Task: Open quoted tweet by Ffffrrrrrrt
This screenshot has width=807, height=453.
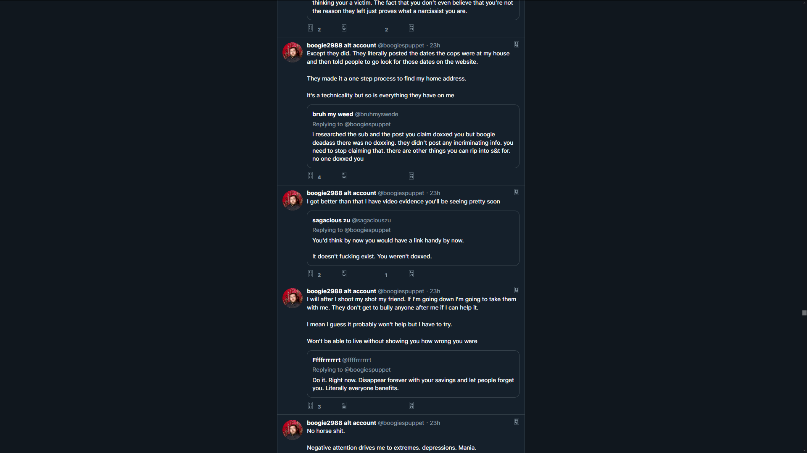Action: (x=413, y=374)
